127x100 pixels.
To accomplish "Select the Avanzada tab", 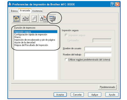I will tap(25, 10).
